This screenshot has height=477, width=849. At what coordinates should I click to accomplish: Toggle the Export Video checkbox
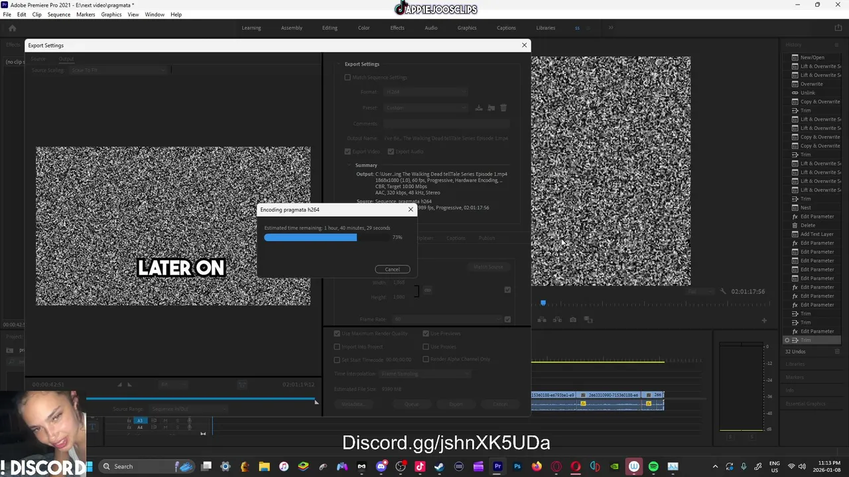[348, 152]
